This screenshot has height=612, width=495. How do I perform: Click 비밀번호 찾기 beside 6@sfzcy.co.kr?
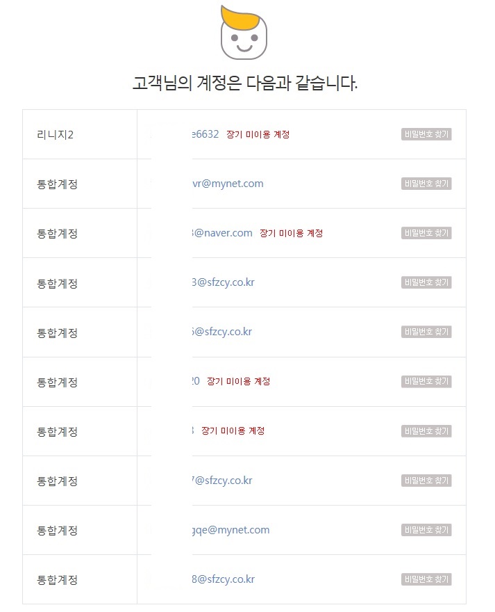coord(426,332)
